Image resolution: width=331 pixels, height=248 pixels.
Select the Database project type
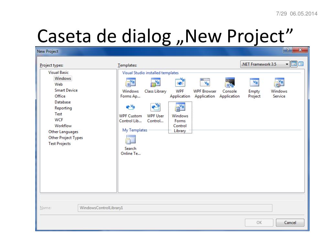point(63,102)
